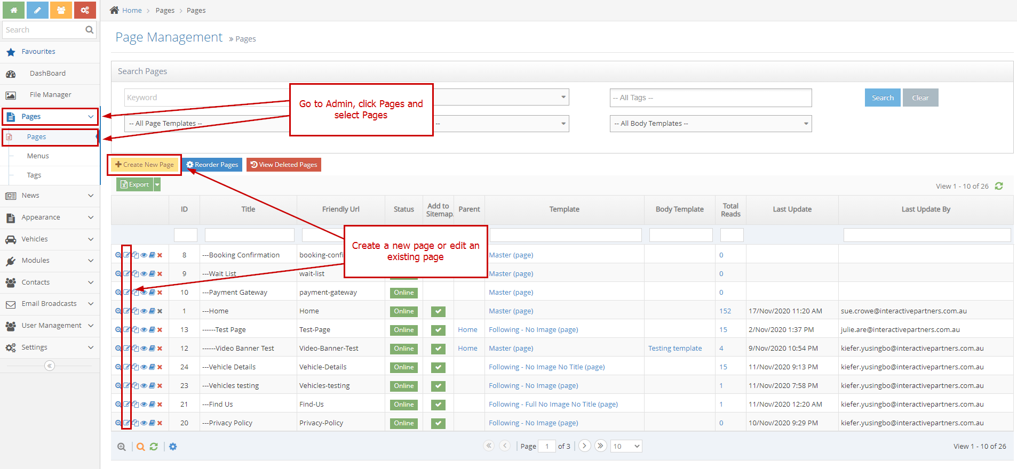Click the copy icon for Find Us row
The height and width of the screenshot is (469, 1017).
136,404
